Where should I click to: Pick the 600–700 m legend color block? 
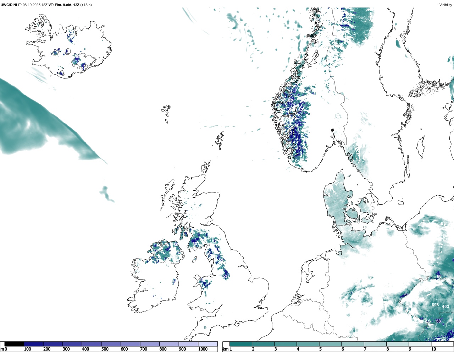[x=131, y=344]
